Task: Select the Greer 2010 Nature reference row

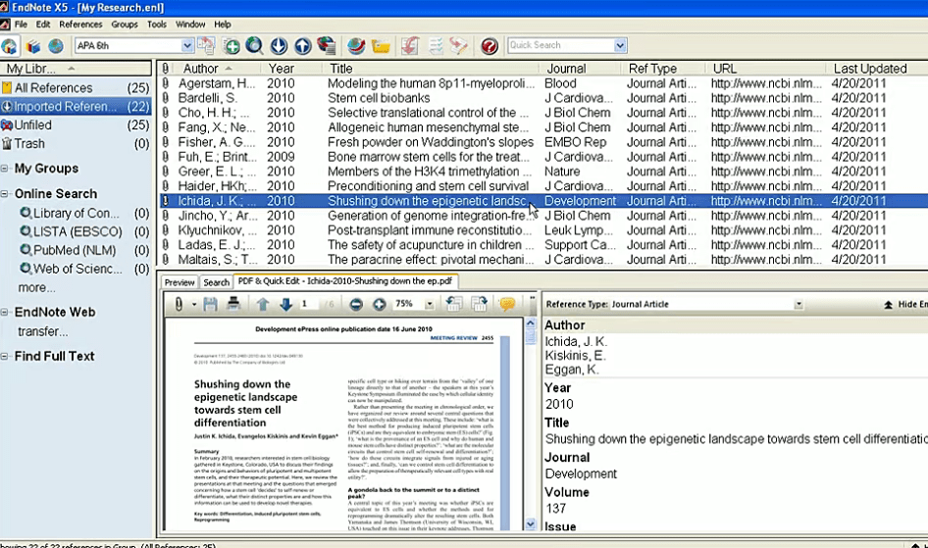Action: 543,172
